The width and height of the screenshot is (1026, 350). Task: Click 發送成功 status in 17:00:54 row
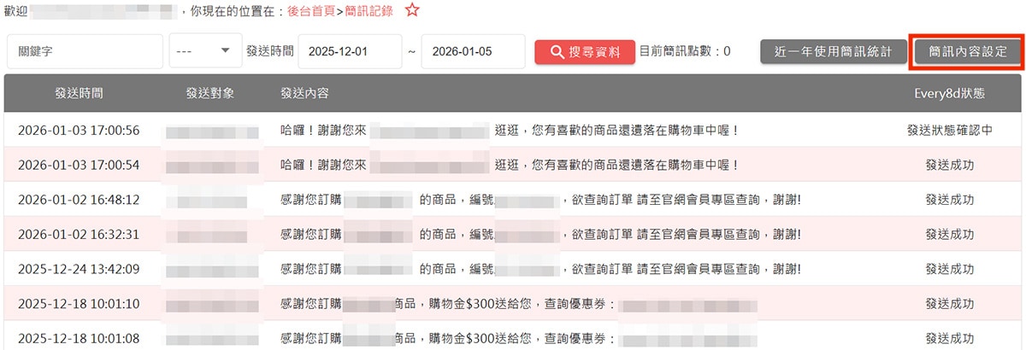pos(949,164)
